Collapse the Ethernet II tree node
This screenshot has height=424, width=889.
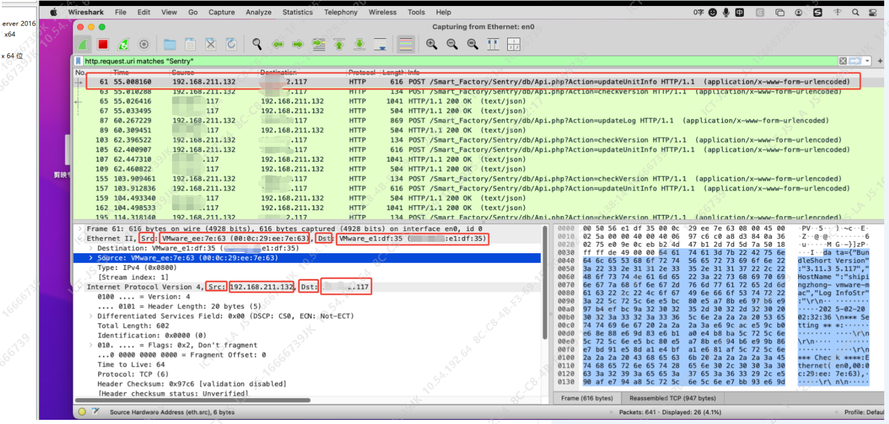pos(81,238)
